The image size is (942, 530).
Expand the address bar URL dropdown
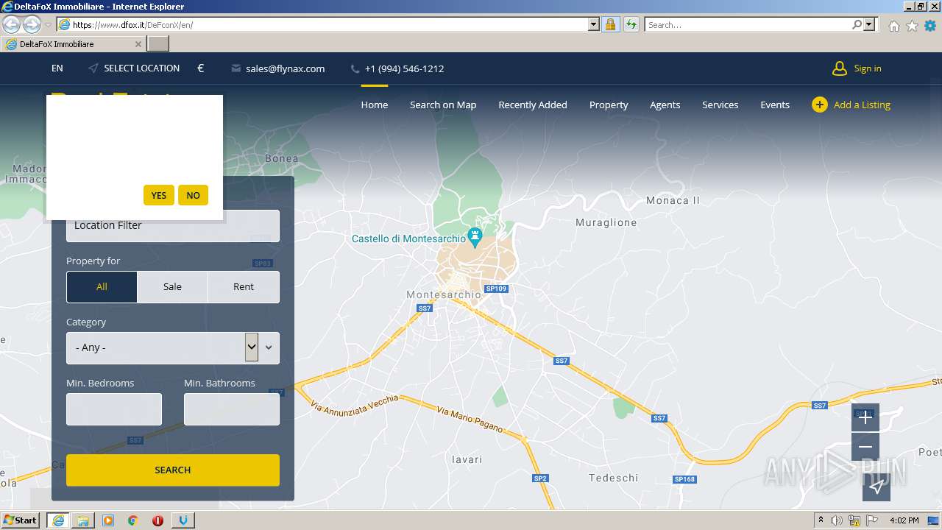click(594, 24)
